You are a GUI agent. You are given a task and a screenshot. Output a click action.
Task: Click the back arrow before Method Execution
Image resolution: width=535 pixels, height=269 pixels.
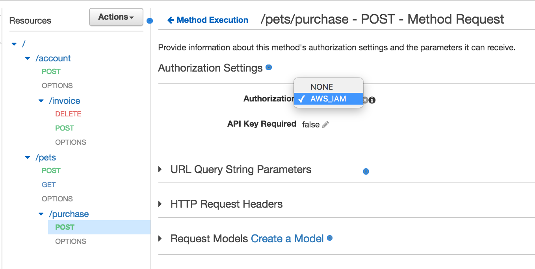click(171, 20)
